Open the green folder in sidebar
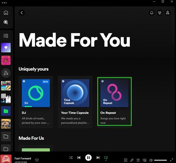 (x=6, y=111)
